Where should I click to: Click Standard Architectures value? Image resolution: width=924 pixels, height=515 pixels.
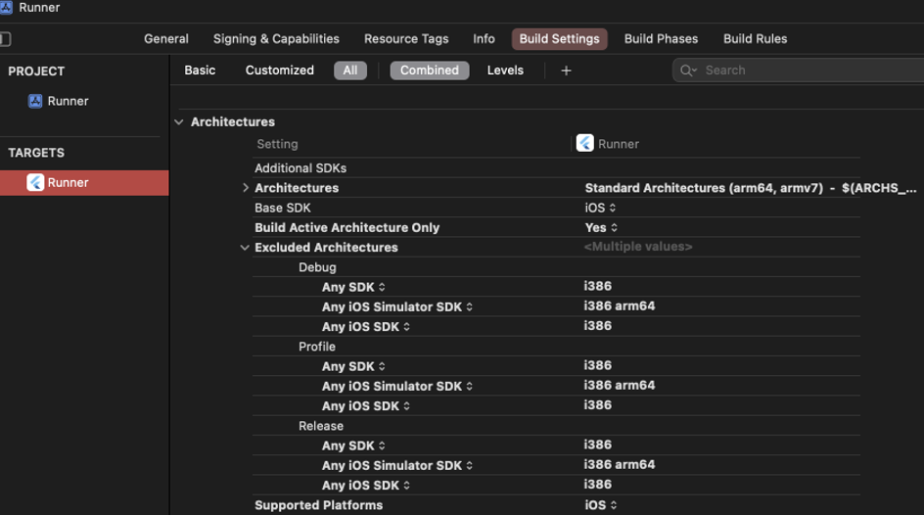pos(750,188)
